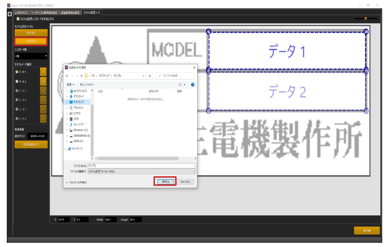Select the データ3 radio button
389x247 pixels.
pyautogui.click(x=17, y=91)
